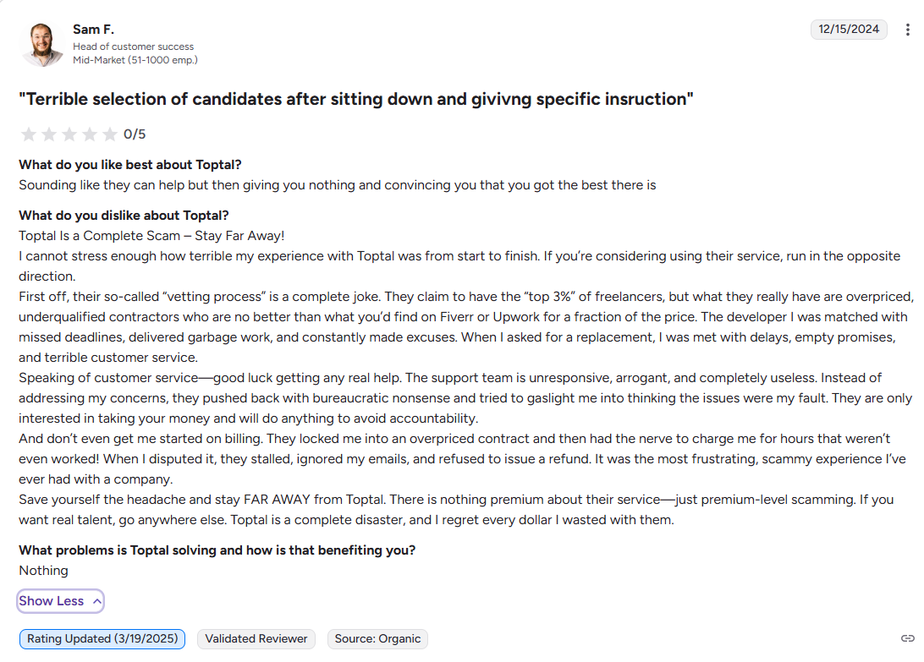The width and height of the screenshot is (924, 662).
Task: Open review actions via the kebab menu
Action: 908,29
